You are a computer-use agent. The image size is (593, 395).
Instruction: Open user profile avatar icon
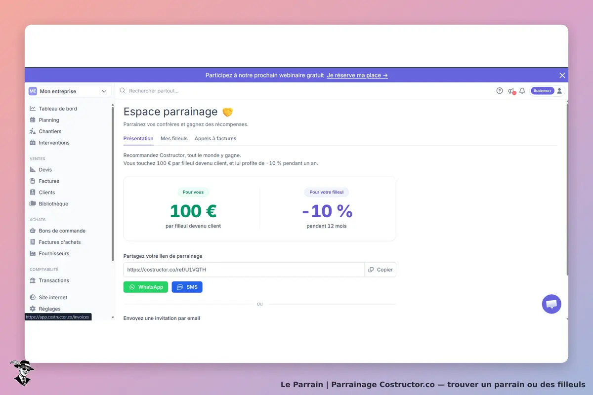559,91
